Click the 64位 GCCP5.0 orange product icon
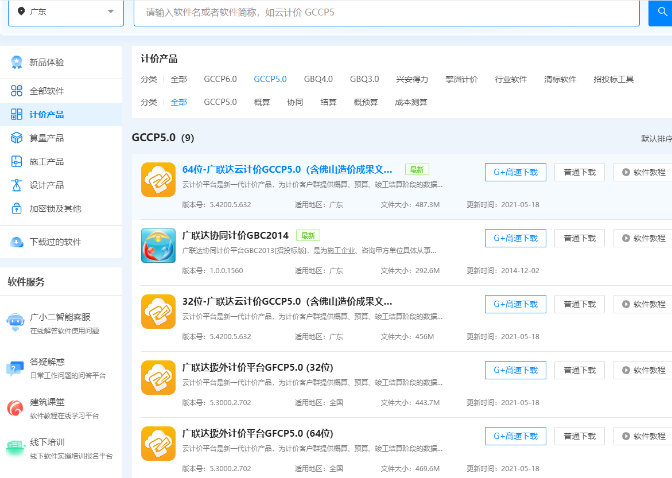Viewport: 672px width, 478px height. pyautogui.click(x=158, y=180)
